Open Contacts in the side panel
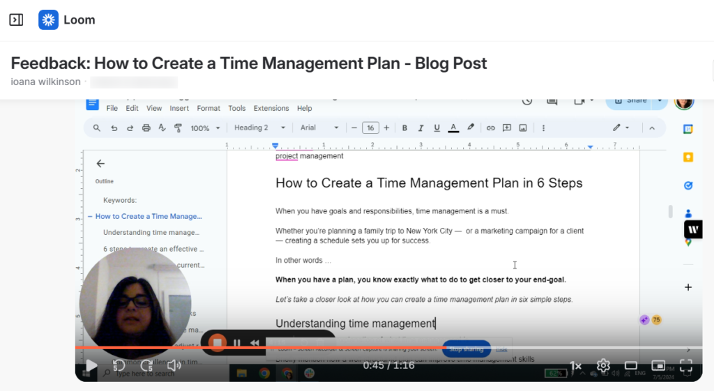The height and width of the screenshot is (391, 714). [x=688, y=213]
